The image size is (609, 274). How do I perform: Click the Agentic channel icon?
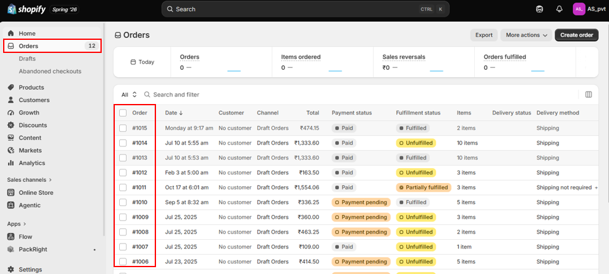11,205
